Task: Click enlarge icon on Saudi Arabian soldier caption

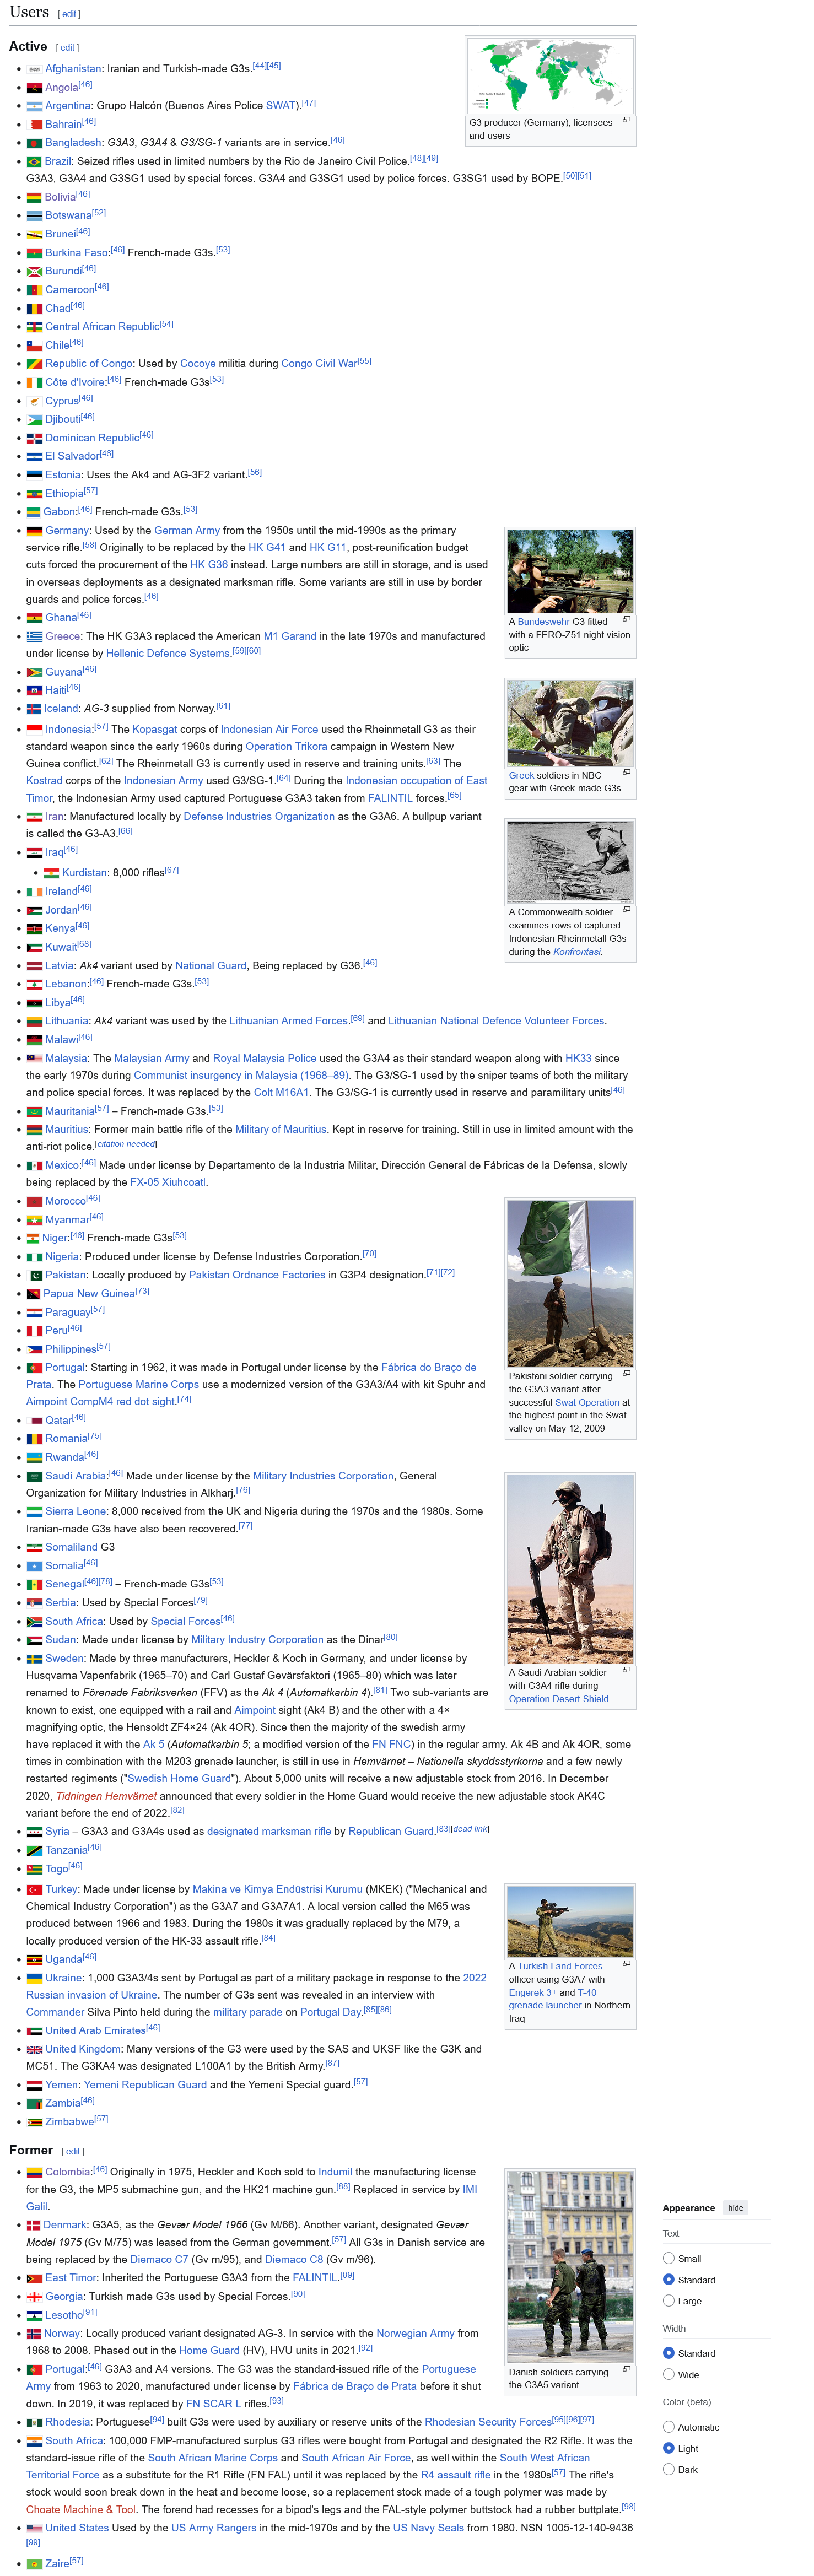Action: [x=626, y=1669]
